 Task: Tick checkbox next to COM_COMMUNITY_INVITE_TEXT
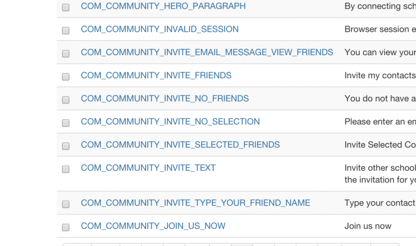click(x=66, y=169)
